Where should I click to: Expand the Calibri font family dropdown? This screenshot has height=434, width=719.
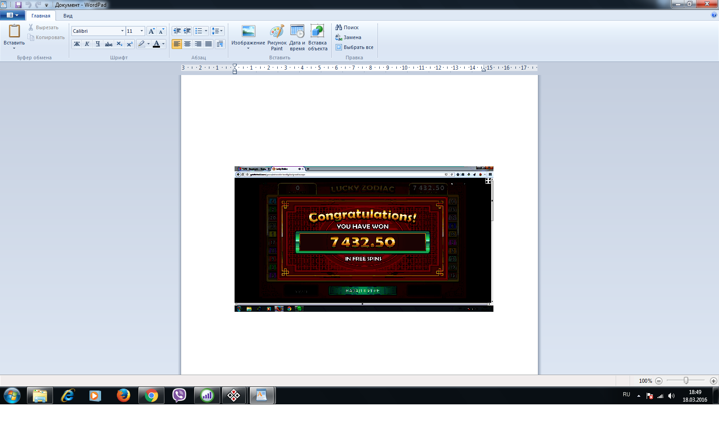coord(122,31)
